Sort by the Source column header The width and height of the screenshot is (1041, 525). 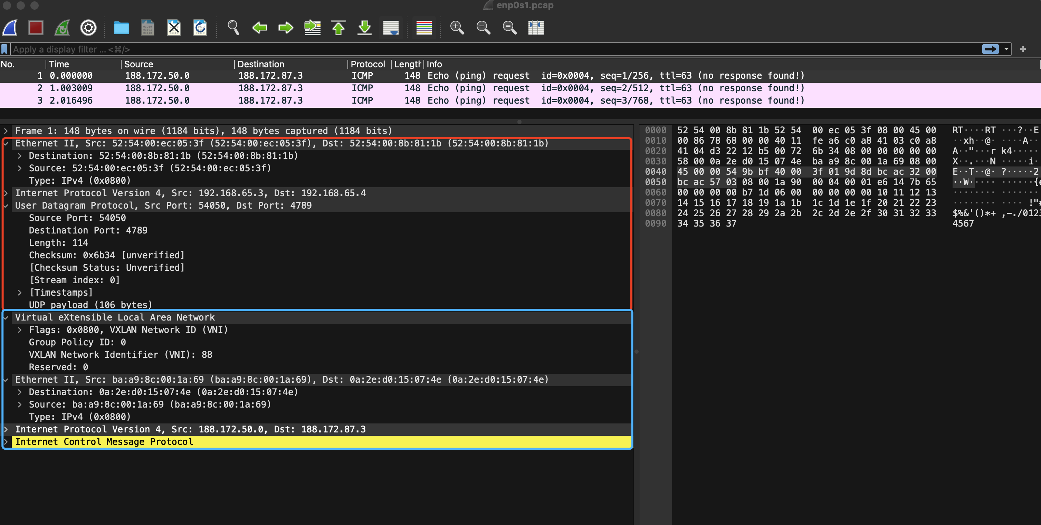178,64
